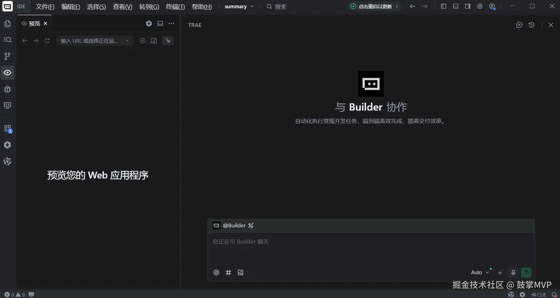Go forward in the preview browser
Screen dimensions: 560x298
(36, 41)
